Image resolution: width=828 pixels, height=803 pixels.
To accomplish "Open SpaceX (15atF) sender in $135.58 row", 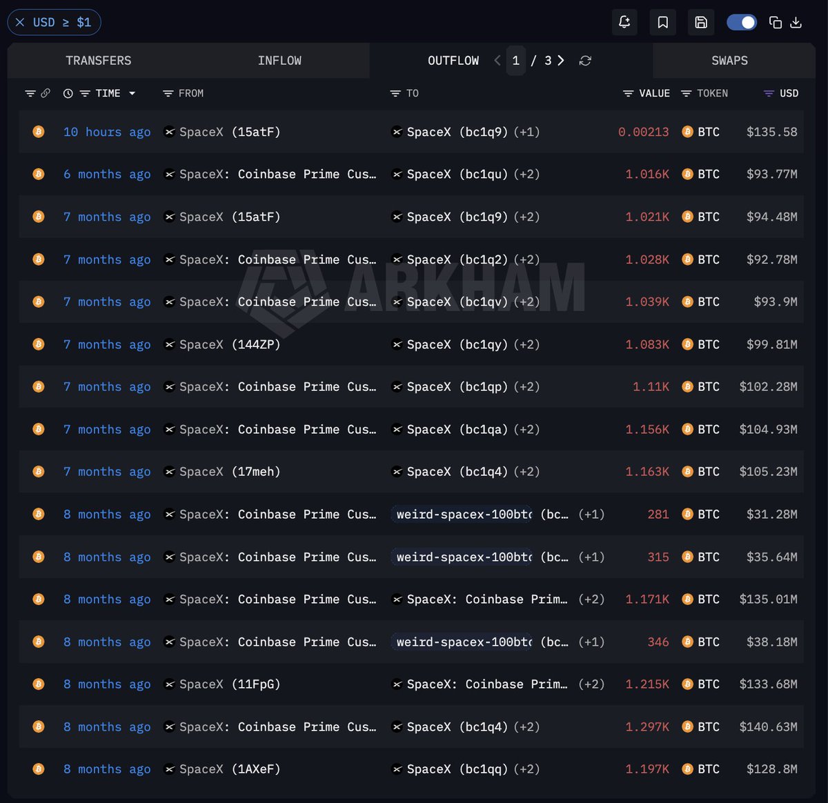I will point(230,132).
